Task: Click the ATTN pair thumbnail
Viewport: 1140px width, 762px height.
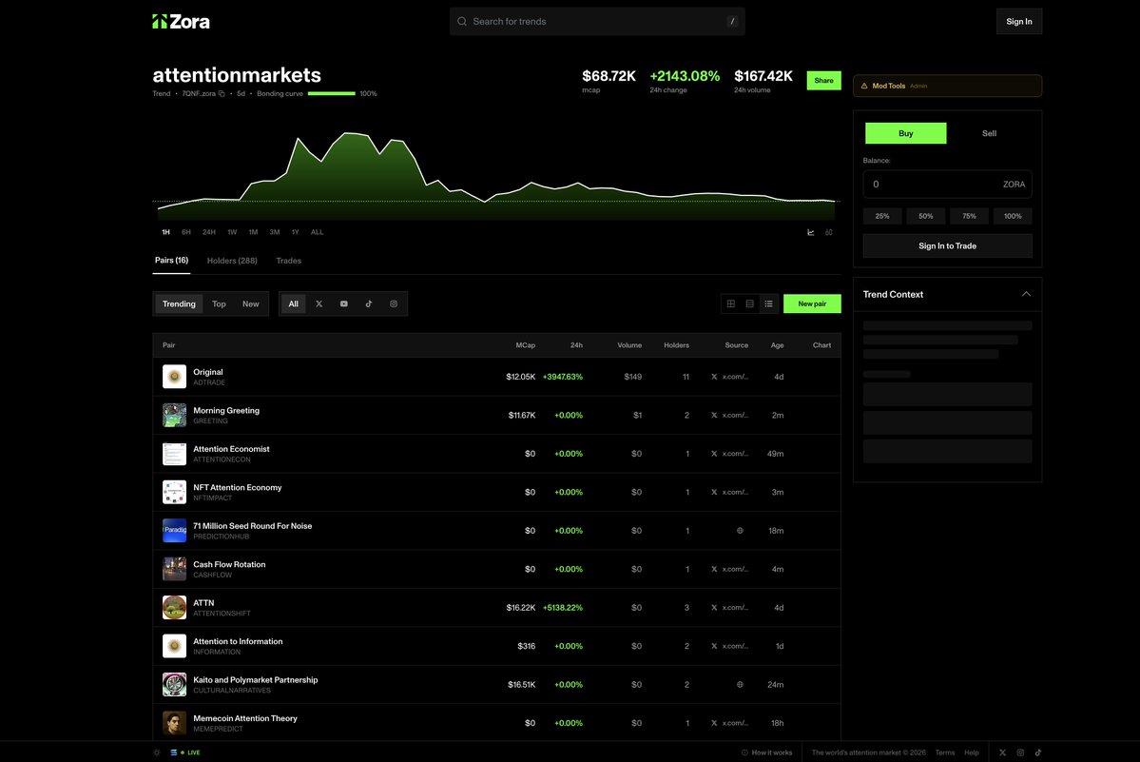Action: tap(175, 607)
